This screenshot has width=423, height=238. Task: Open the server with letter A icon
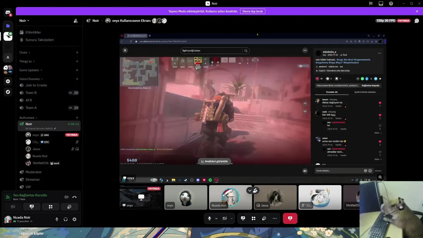(x=8, y=57)
